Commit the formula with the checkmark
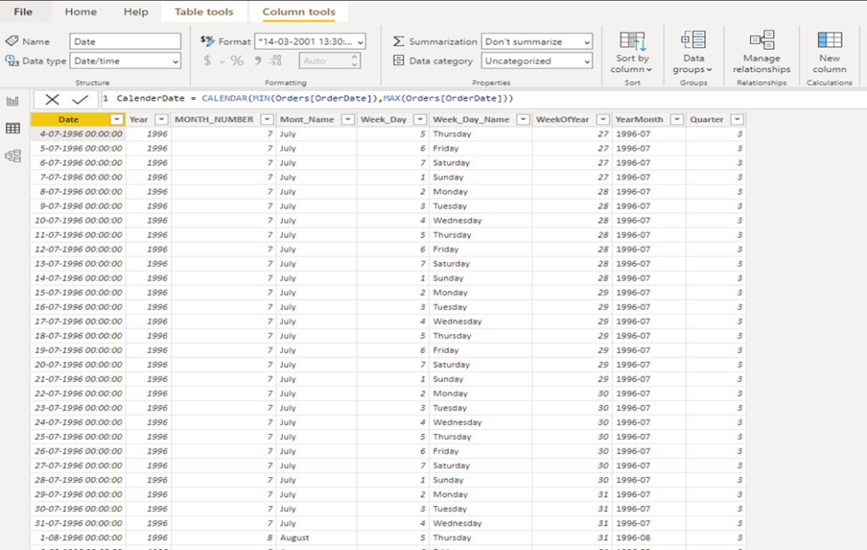867x550 pixels. pos(79,99)
